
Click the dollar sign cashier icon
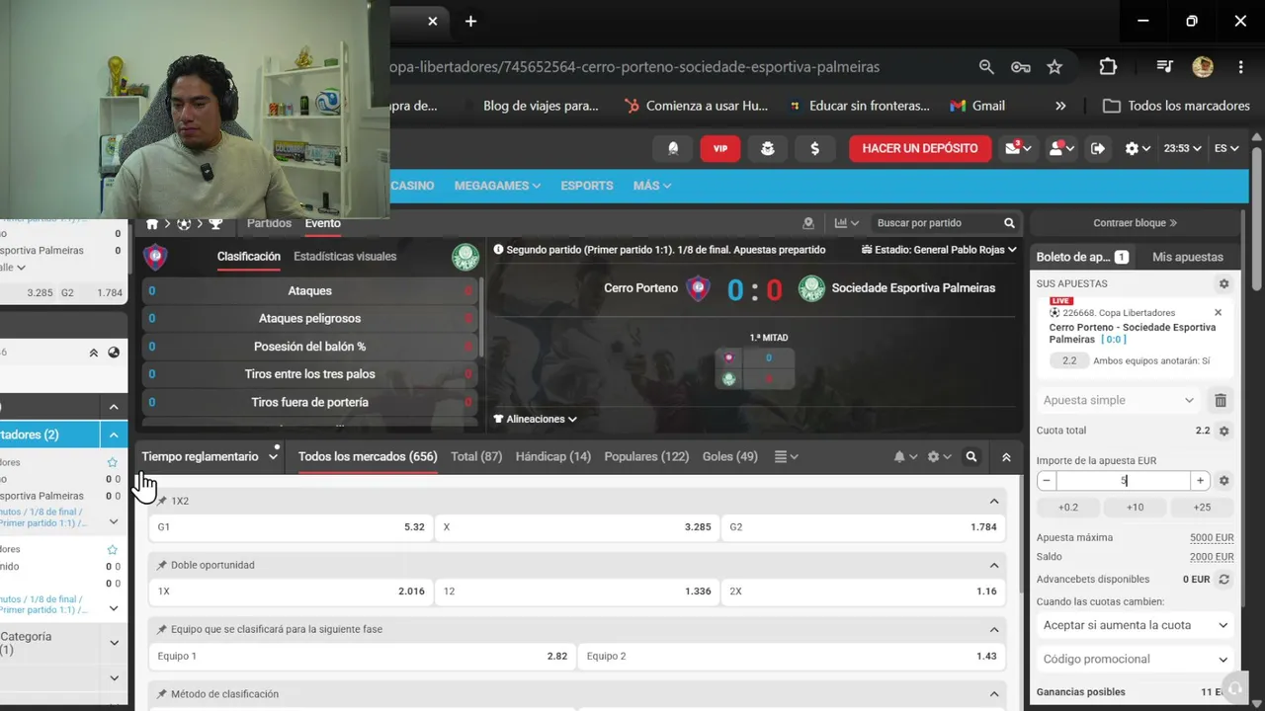tap(814, 148)
